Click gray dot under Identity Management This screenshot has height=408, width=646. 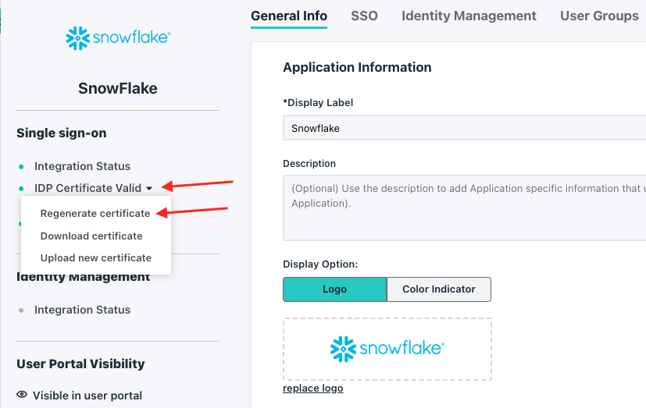click(21, 310)
